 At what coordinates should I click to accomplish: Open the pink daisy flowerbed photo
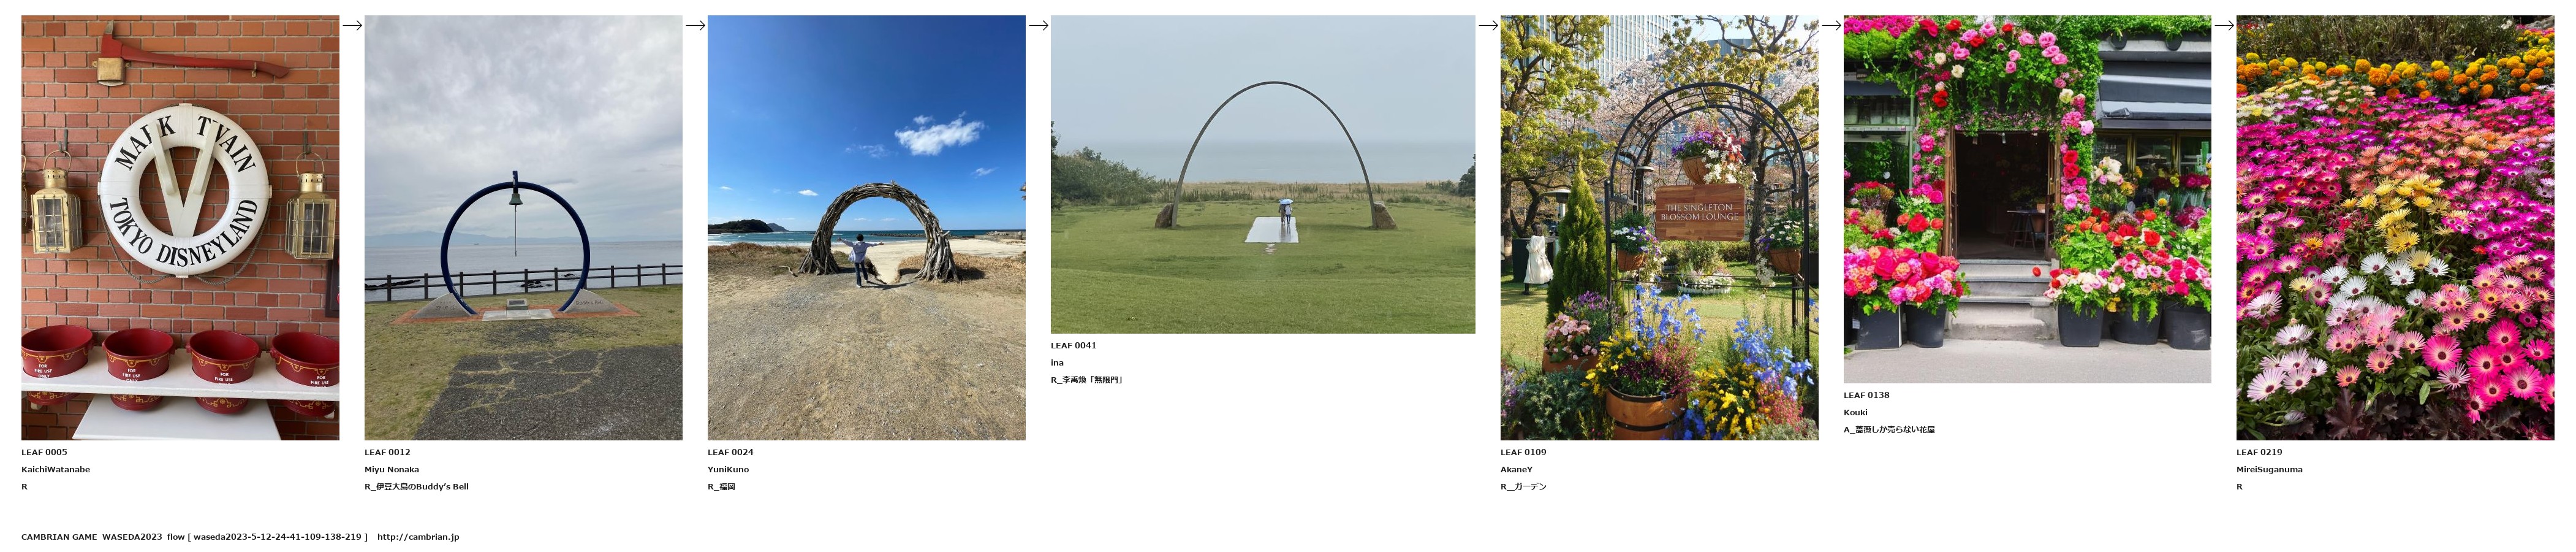2395,228
